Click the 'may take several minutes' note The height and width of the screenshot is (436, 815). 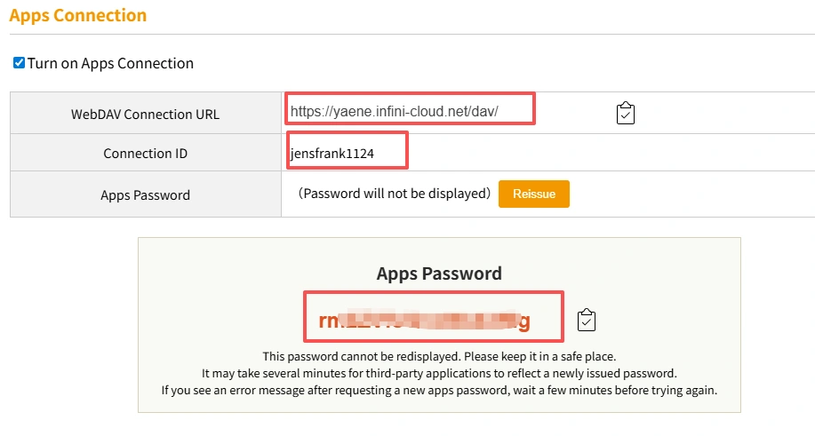pyautogui.click(x=439, y=373)
